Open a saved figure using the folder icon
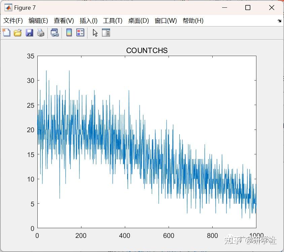This screenshot has width=284, height=252. click(17, 33)
